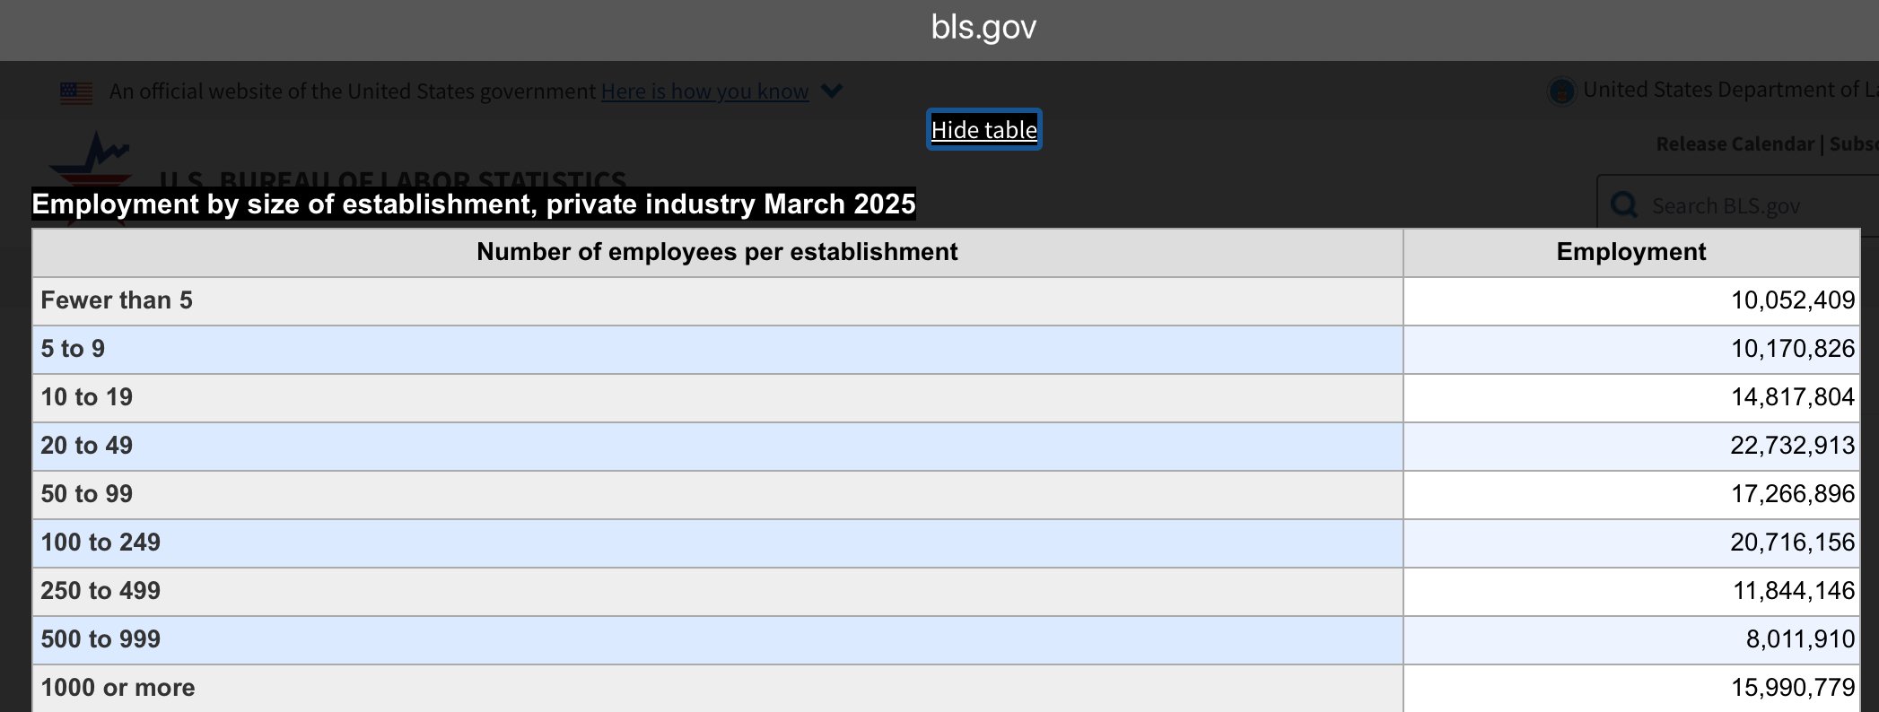Click the search magnifier icon
The image size is (1879, 712).
click(1624, 205)
